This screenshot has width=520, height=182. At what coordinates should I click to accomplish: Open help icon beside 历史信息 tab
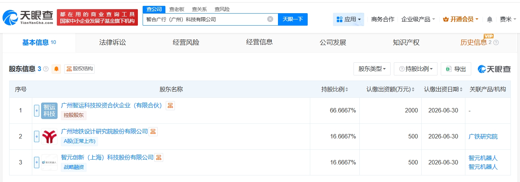tap(496, 42)
